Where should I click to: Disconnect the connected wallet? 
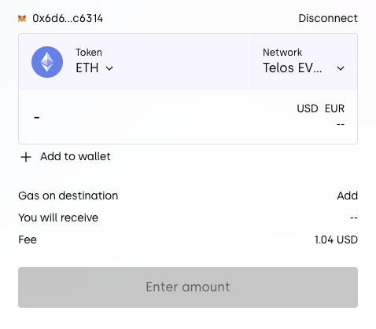(x=328, y=18)
